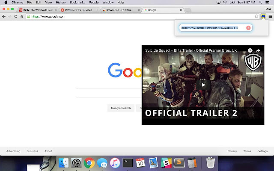Viewport: 274px width, 171px height.
Task: Open Messages from the dock
Action: coord(102,163)
